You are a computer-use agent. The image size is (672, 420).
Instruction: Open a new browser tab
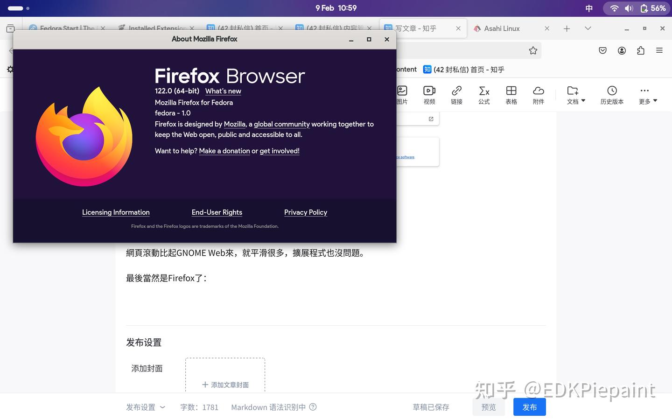pyautogui.click(x=567, y=28)
